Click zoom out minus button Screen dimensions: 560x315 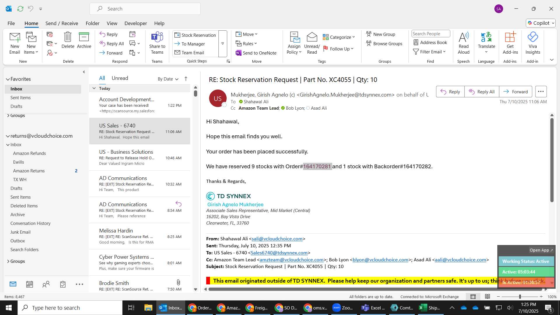(x=498, y=297)
